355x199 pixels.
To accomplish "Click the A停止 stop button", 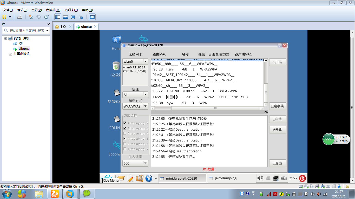I will pos(278,130).
